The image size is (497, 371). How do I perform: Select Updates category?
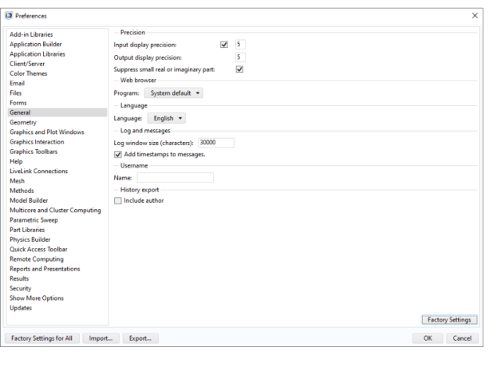point(57,308)
